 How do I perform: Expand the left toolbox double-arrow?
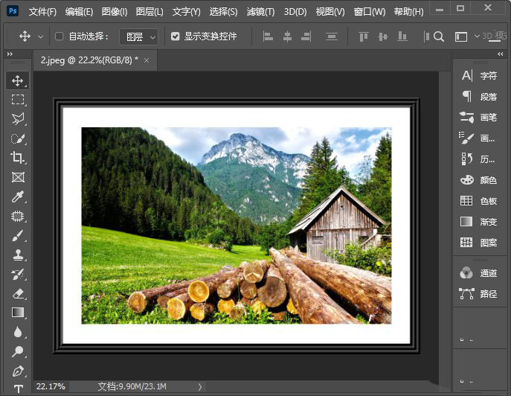coord(10,54)
